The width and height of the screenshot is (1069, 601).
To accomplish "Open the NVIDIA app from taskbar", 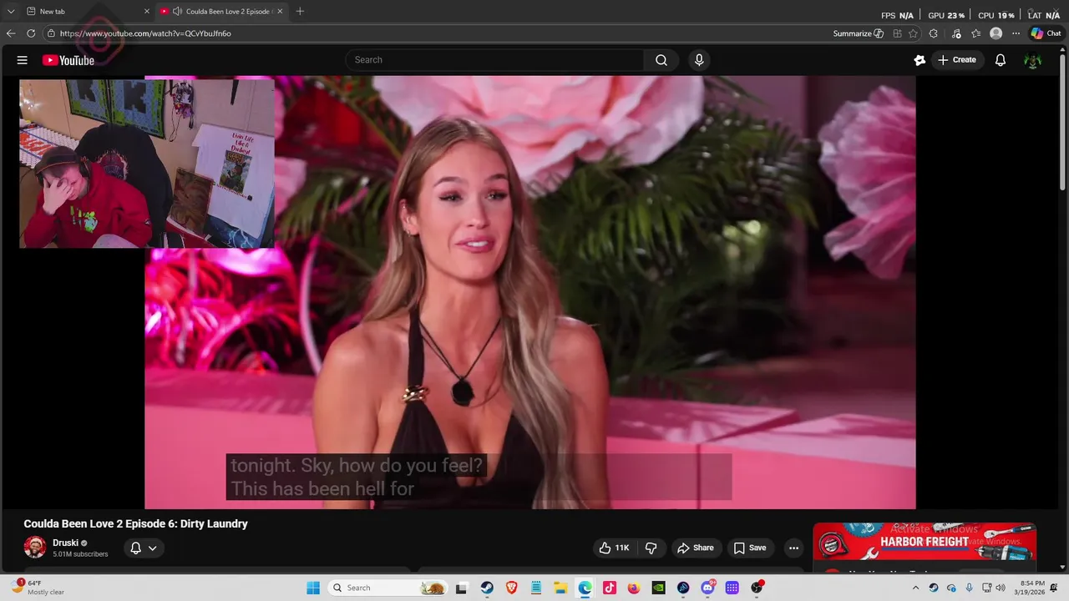I will click(x=658, y=588).
